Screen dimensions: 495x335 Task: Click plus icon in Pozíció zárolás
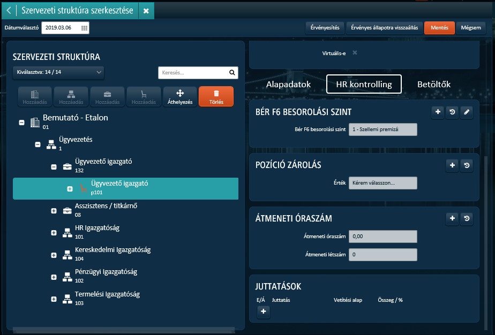(x=452, y=165)
